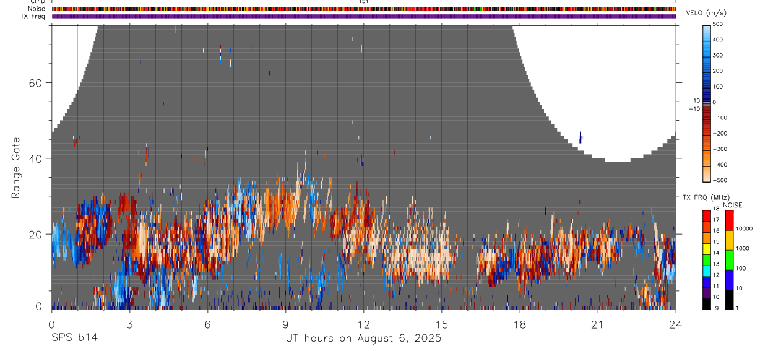Image resolution: width=760 pixels, height=351 pixels.
Task: Click the Range Gate axis title
Action: pos(17,167)
